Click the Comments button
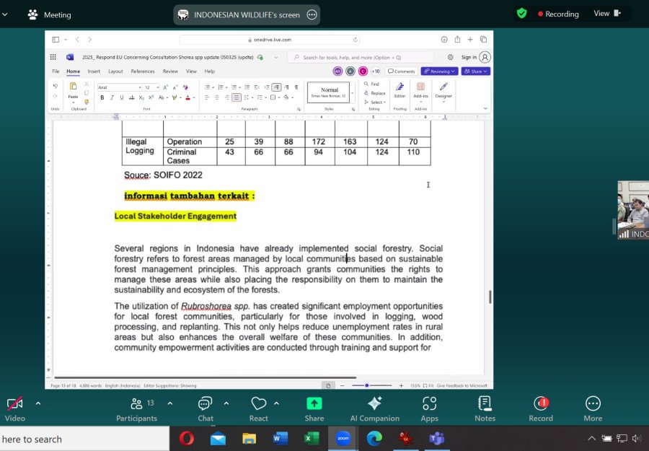Screen dimensions: 649x451 click(401, 71)
